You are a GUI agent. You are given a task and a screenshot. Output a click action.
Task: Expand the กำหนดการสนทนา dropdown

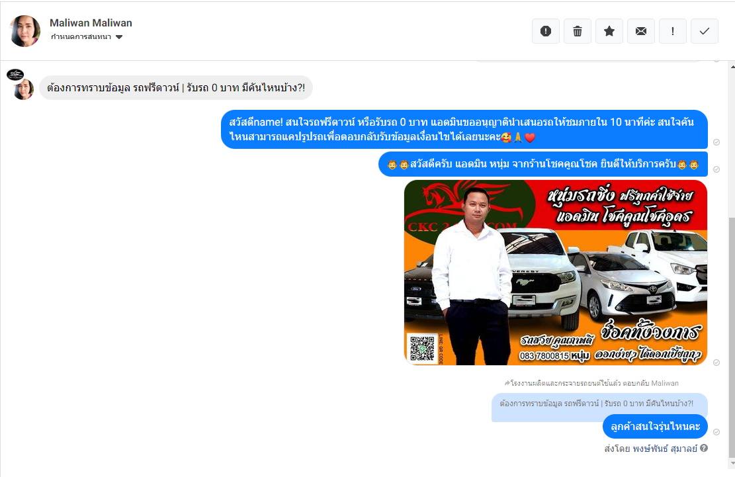tap(87, 37)
